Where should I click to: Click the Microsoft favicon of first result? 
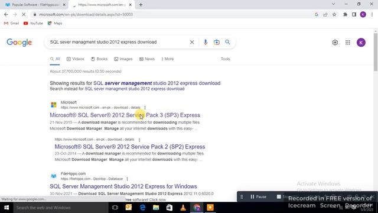54,105
